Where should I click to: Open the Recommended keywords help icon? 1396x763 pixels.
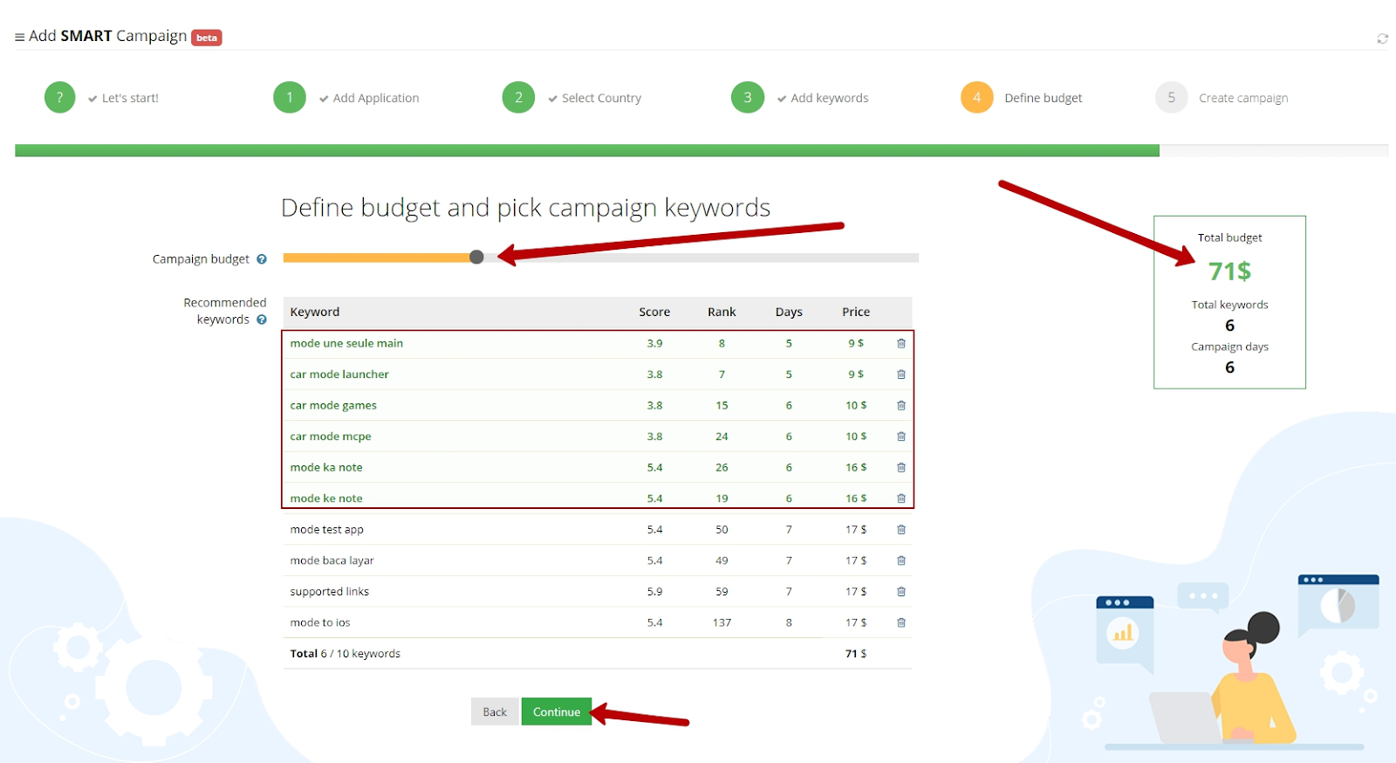[x=262, y=320]
